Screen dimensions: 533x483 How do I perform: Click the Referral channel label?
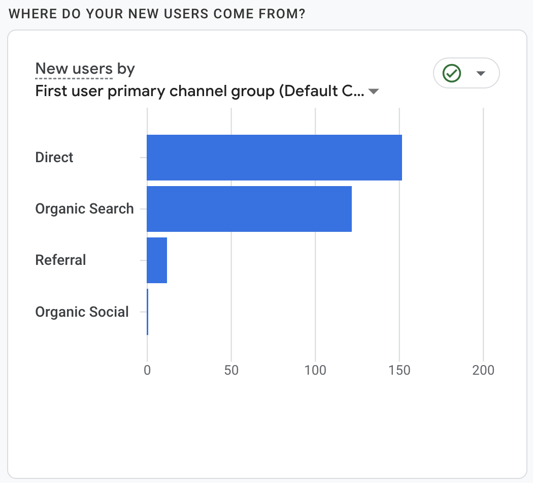pos(60,260)
